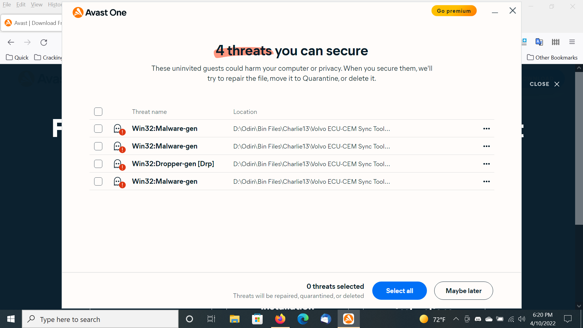
Task: Click the Windows search box
Action: point(100,319)
